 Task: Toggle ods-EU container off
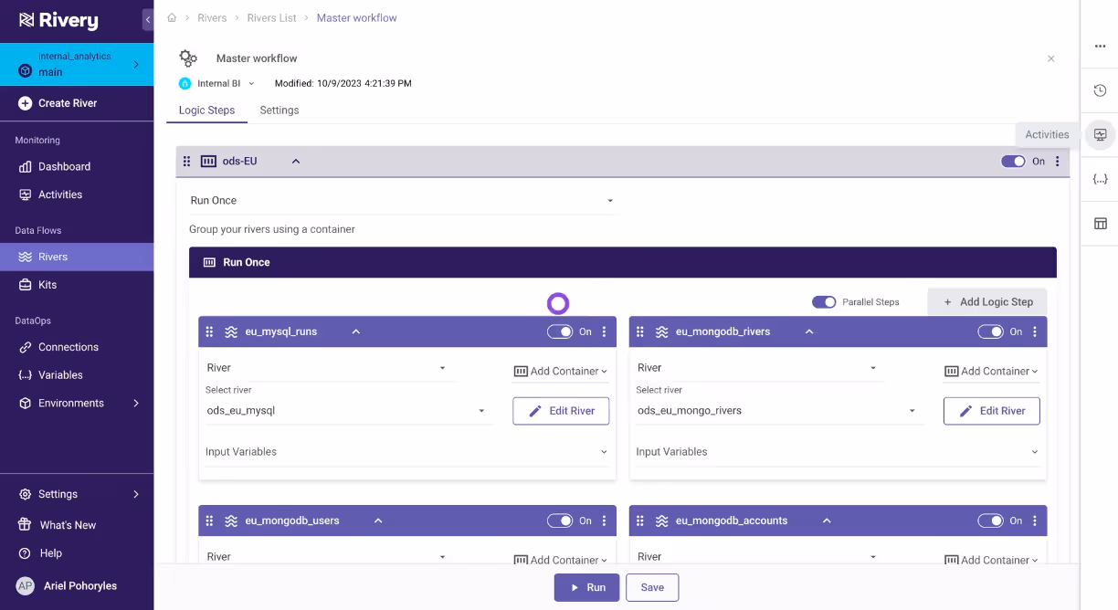point(1013,161)
